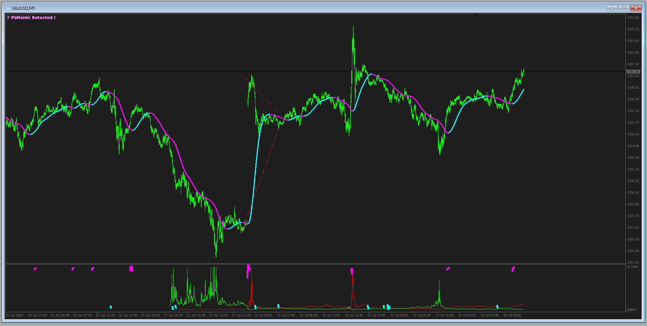Click the '7 Patterns Detected !' label

click(31, 17)
